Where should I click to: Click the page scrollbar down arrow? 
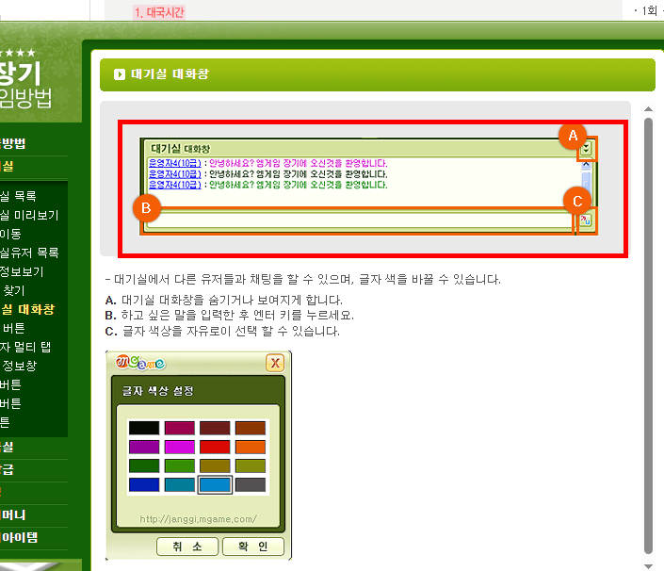coord(648,566)
